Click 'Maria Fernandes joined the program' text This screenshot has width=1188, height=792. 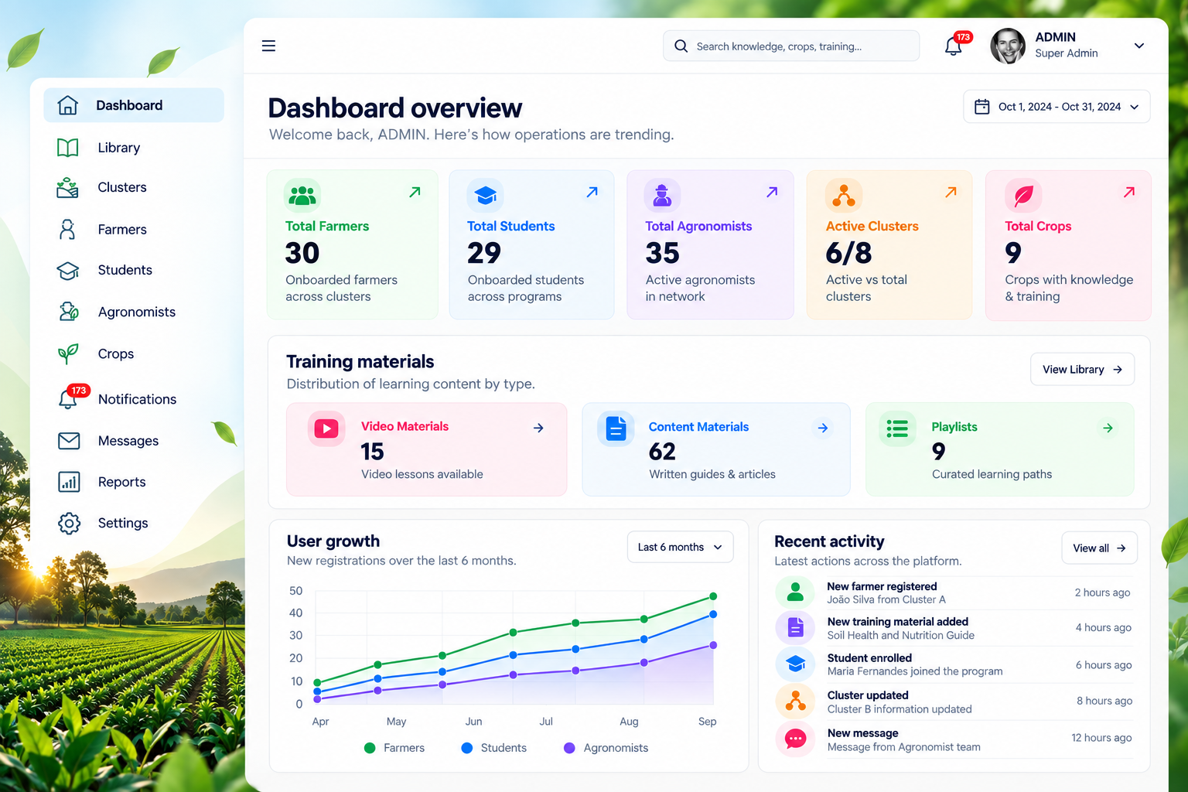coord(915,671)
